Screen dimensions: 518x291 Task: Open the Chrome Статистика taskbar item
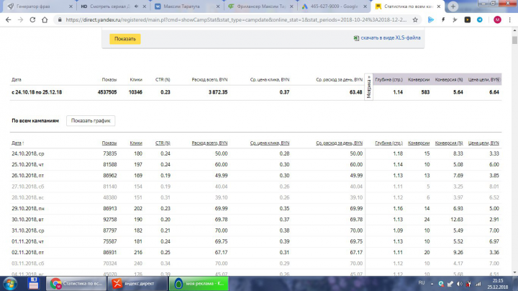click(x=76, y=283)
